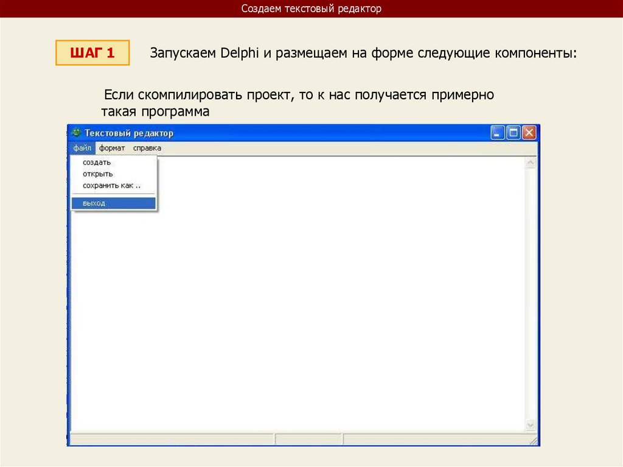Click the text editor window's application icon
Viewport: 623px width, 467px height.
pos(76,133)
